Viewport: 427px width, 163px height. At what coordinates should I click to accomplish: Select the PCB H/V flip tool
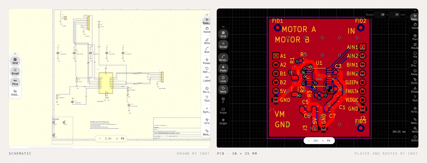(x=415, y=110)
